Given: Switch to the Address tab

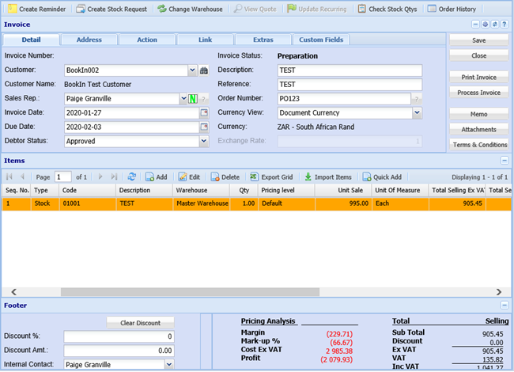Looking at the screenshot, I should (89, 40).
